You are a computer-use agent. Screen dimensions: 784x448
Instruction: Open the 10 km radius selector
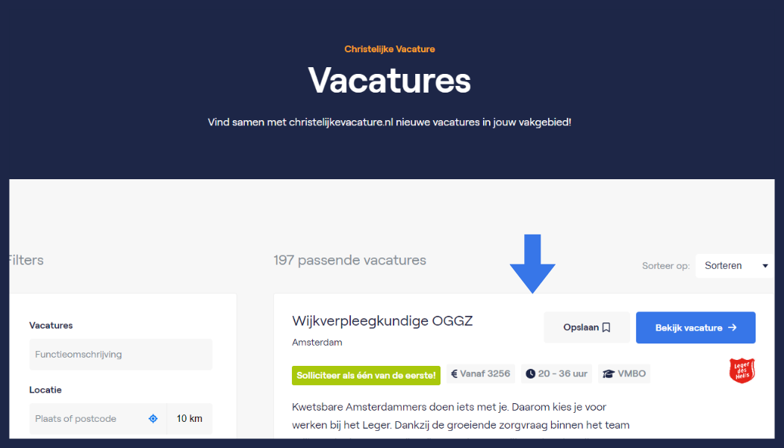click(x=190, y=418)
